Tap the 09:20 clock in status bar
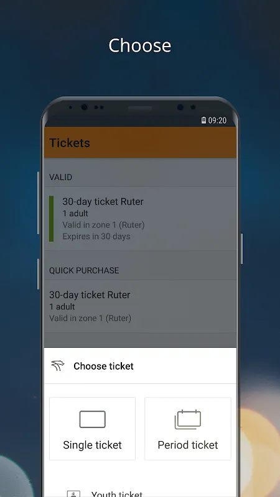280x497 pixels. [x=217, y=121]
